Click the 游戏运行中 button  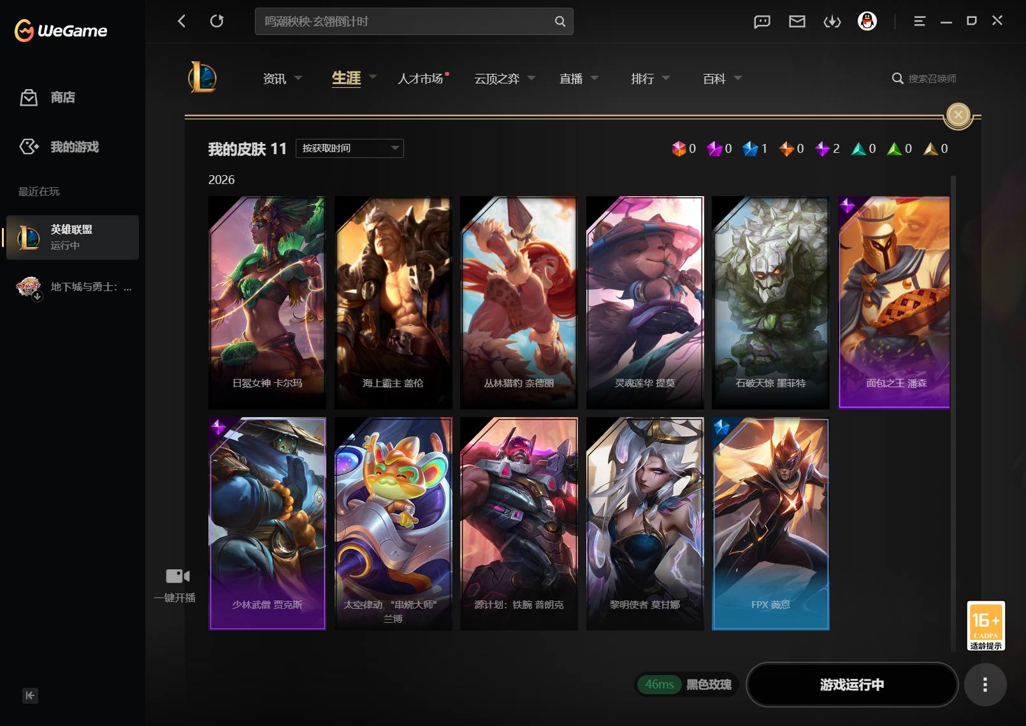pyautogui.click(x=852, y=685)
